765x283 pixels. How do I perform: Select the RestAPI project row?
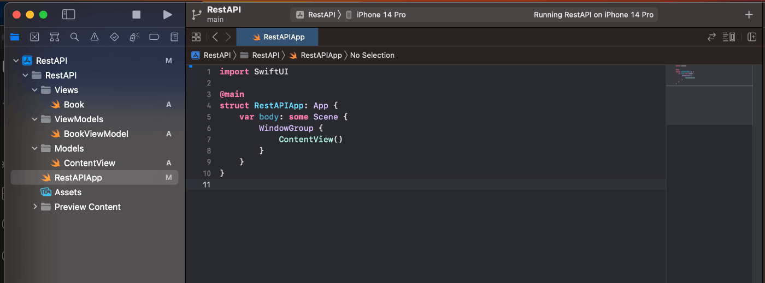tap(95, 61)
